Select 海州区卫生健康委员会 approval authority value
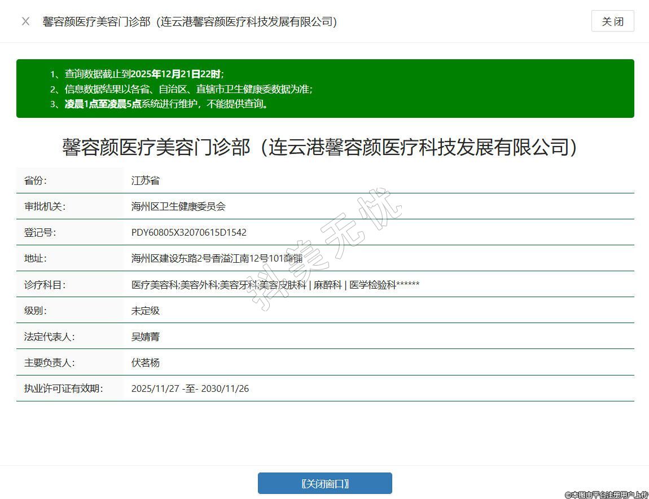 [178, 206]
